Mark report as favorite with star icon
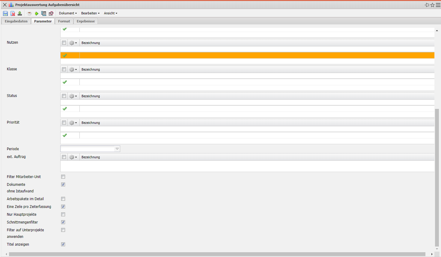This screenshot has width=441, height=257. [432, 5]
